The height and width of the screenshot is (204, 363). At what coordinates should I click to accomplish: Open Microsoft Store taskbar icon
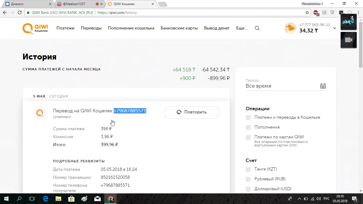[71, 199]
